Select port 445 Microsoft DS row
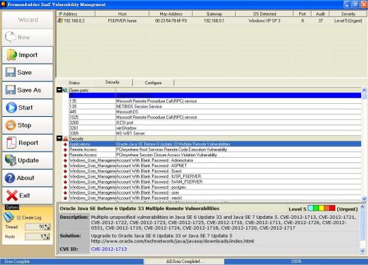The width and height of the screenshot is (368, 265). (215, 111)
